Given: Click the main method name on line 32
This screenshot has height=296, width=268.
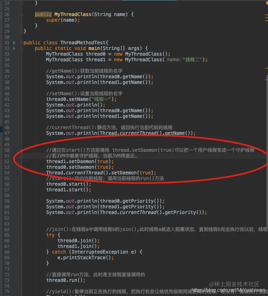Looking at the screenshot, I should (x=94, y=48).
